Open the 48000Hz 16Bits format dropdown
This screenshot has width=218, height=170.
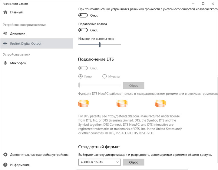(99, 162)
